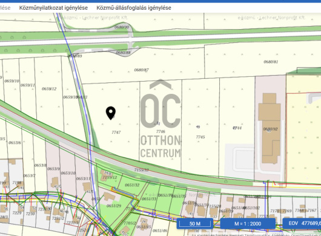This screenshot has width=321, height=236.
Task: Select parcel label 0659/10
Action: pos(12,81)
